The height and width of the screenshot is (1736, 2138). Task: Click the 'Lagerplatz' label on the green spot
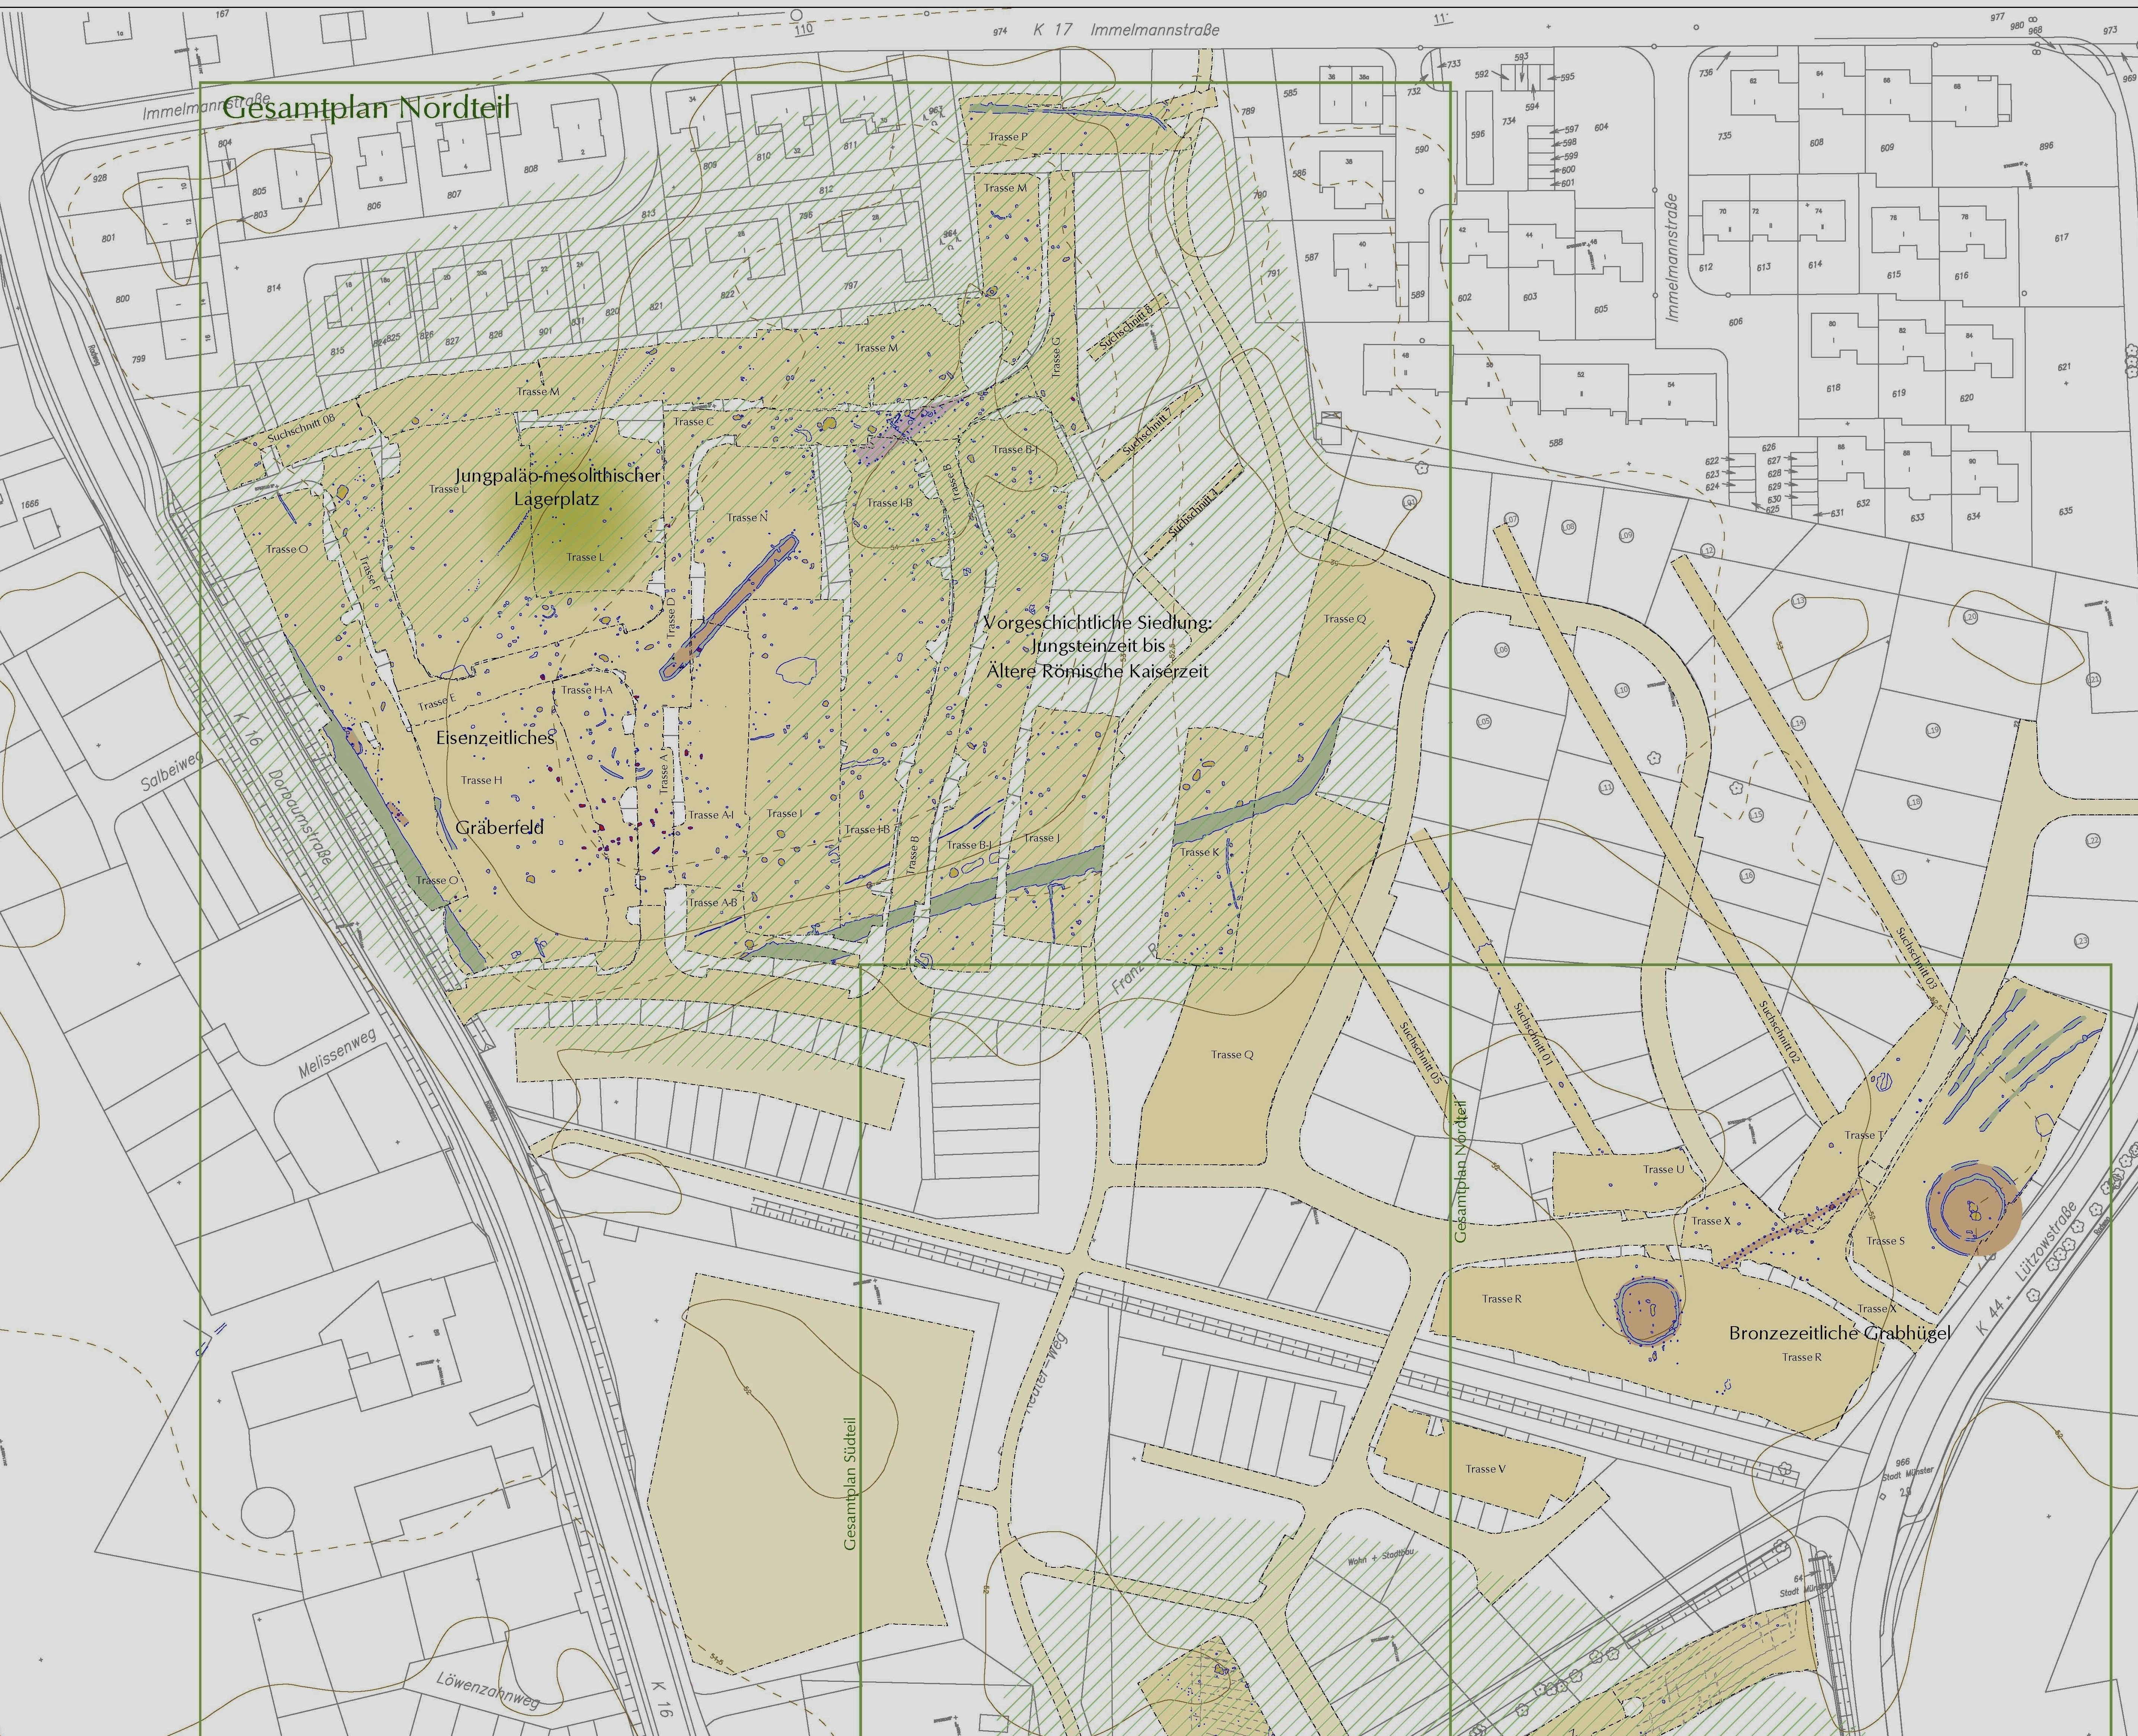click(x=556, y=499)
